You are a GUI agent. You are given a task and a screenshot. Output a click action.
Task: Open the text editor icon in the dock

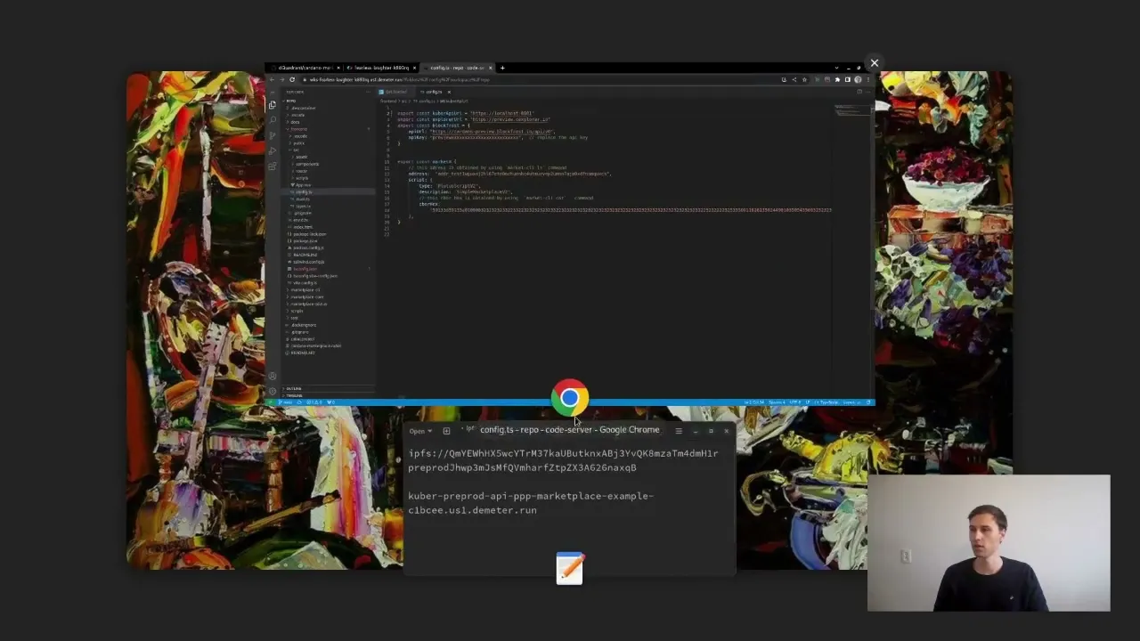tap(570, 568)
